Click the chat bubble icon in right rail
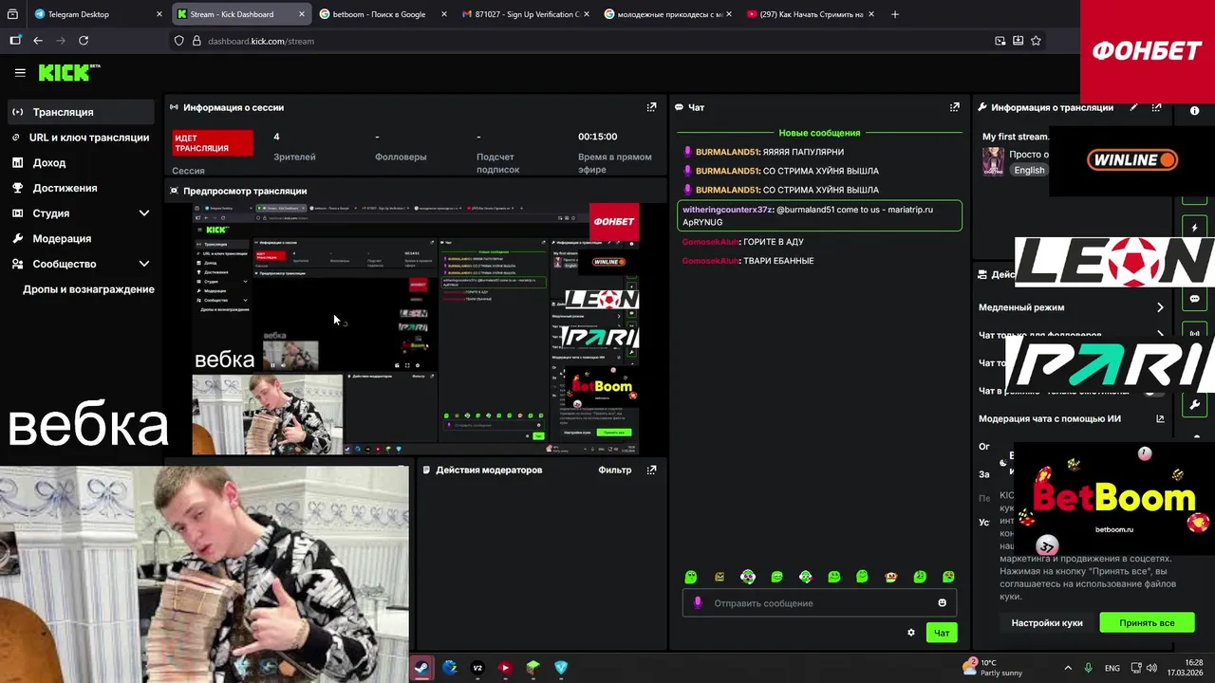 [1194, 299]
